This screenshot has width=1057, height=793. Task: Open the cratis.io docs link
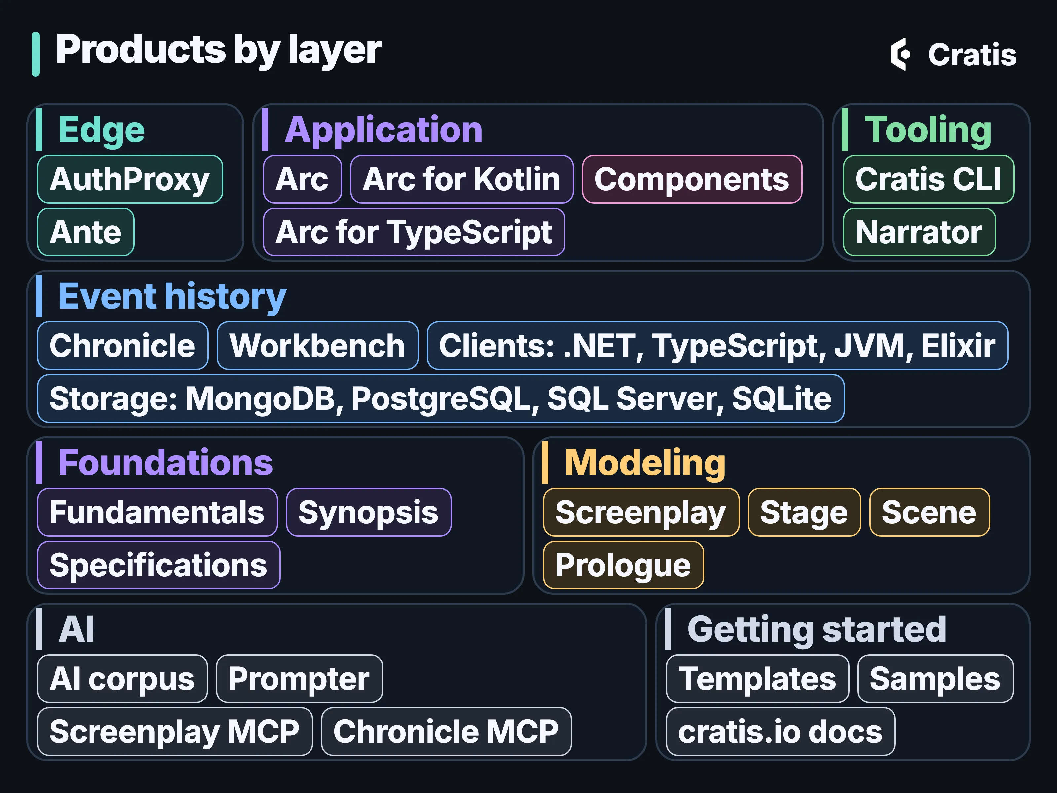(781, 731)
